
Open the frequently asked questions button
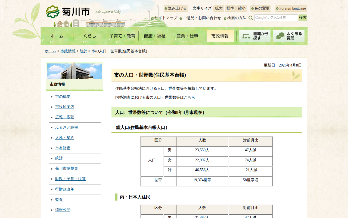(289, 36)
